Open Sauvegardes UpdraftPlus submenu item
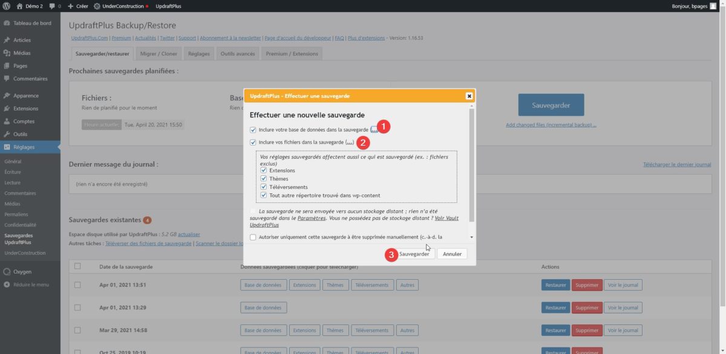 click(x=19, y=239)
